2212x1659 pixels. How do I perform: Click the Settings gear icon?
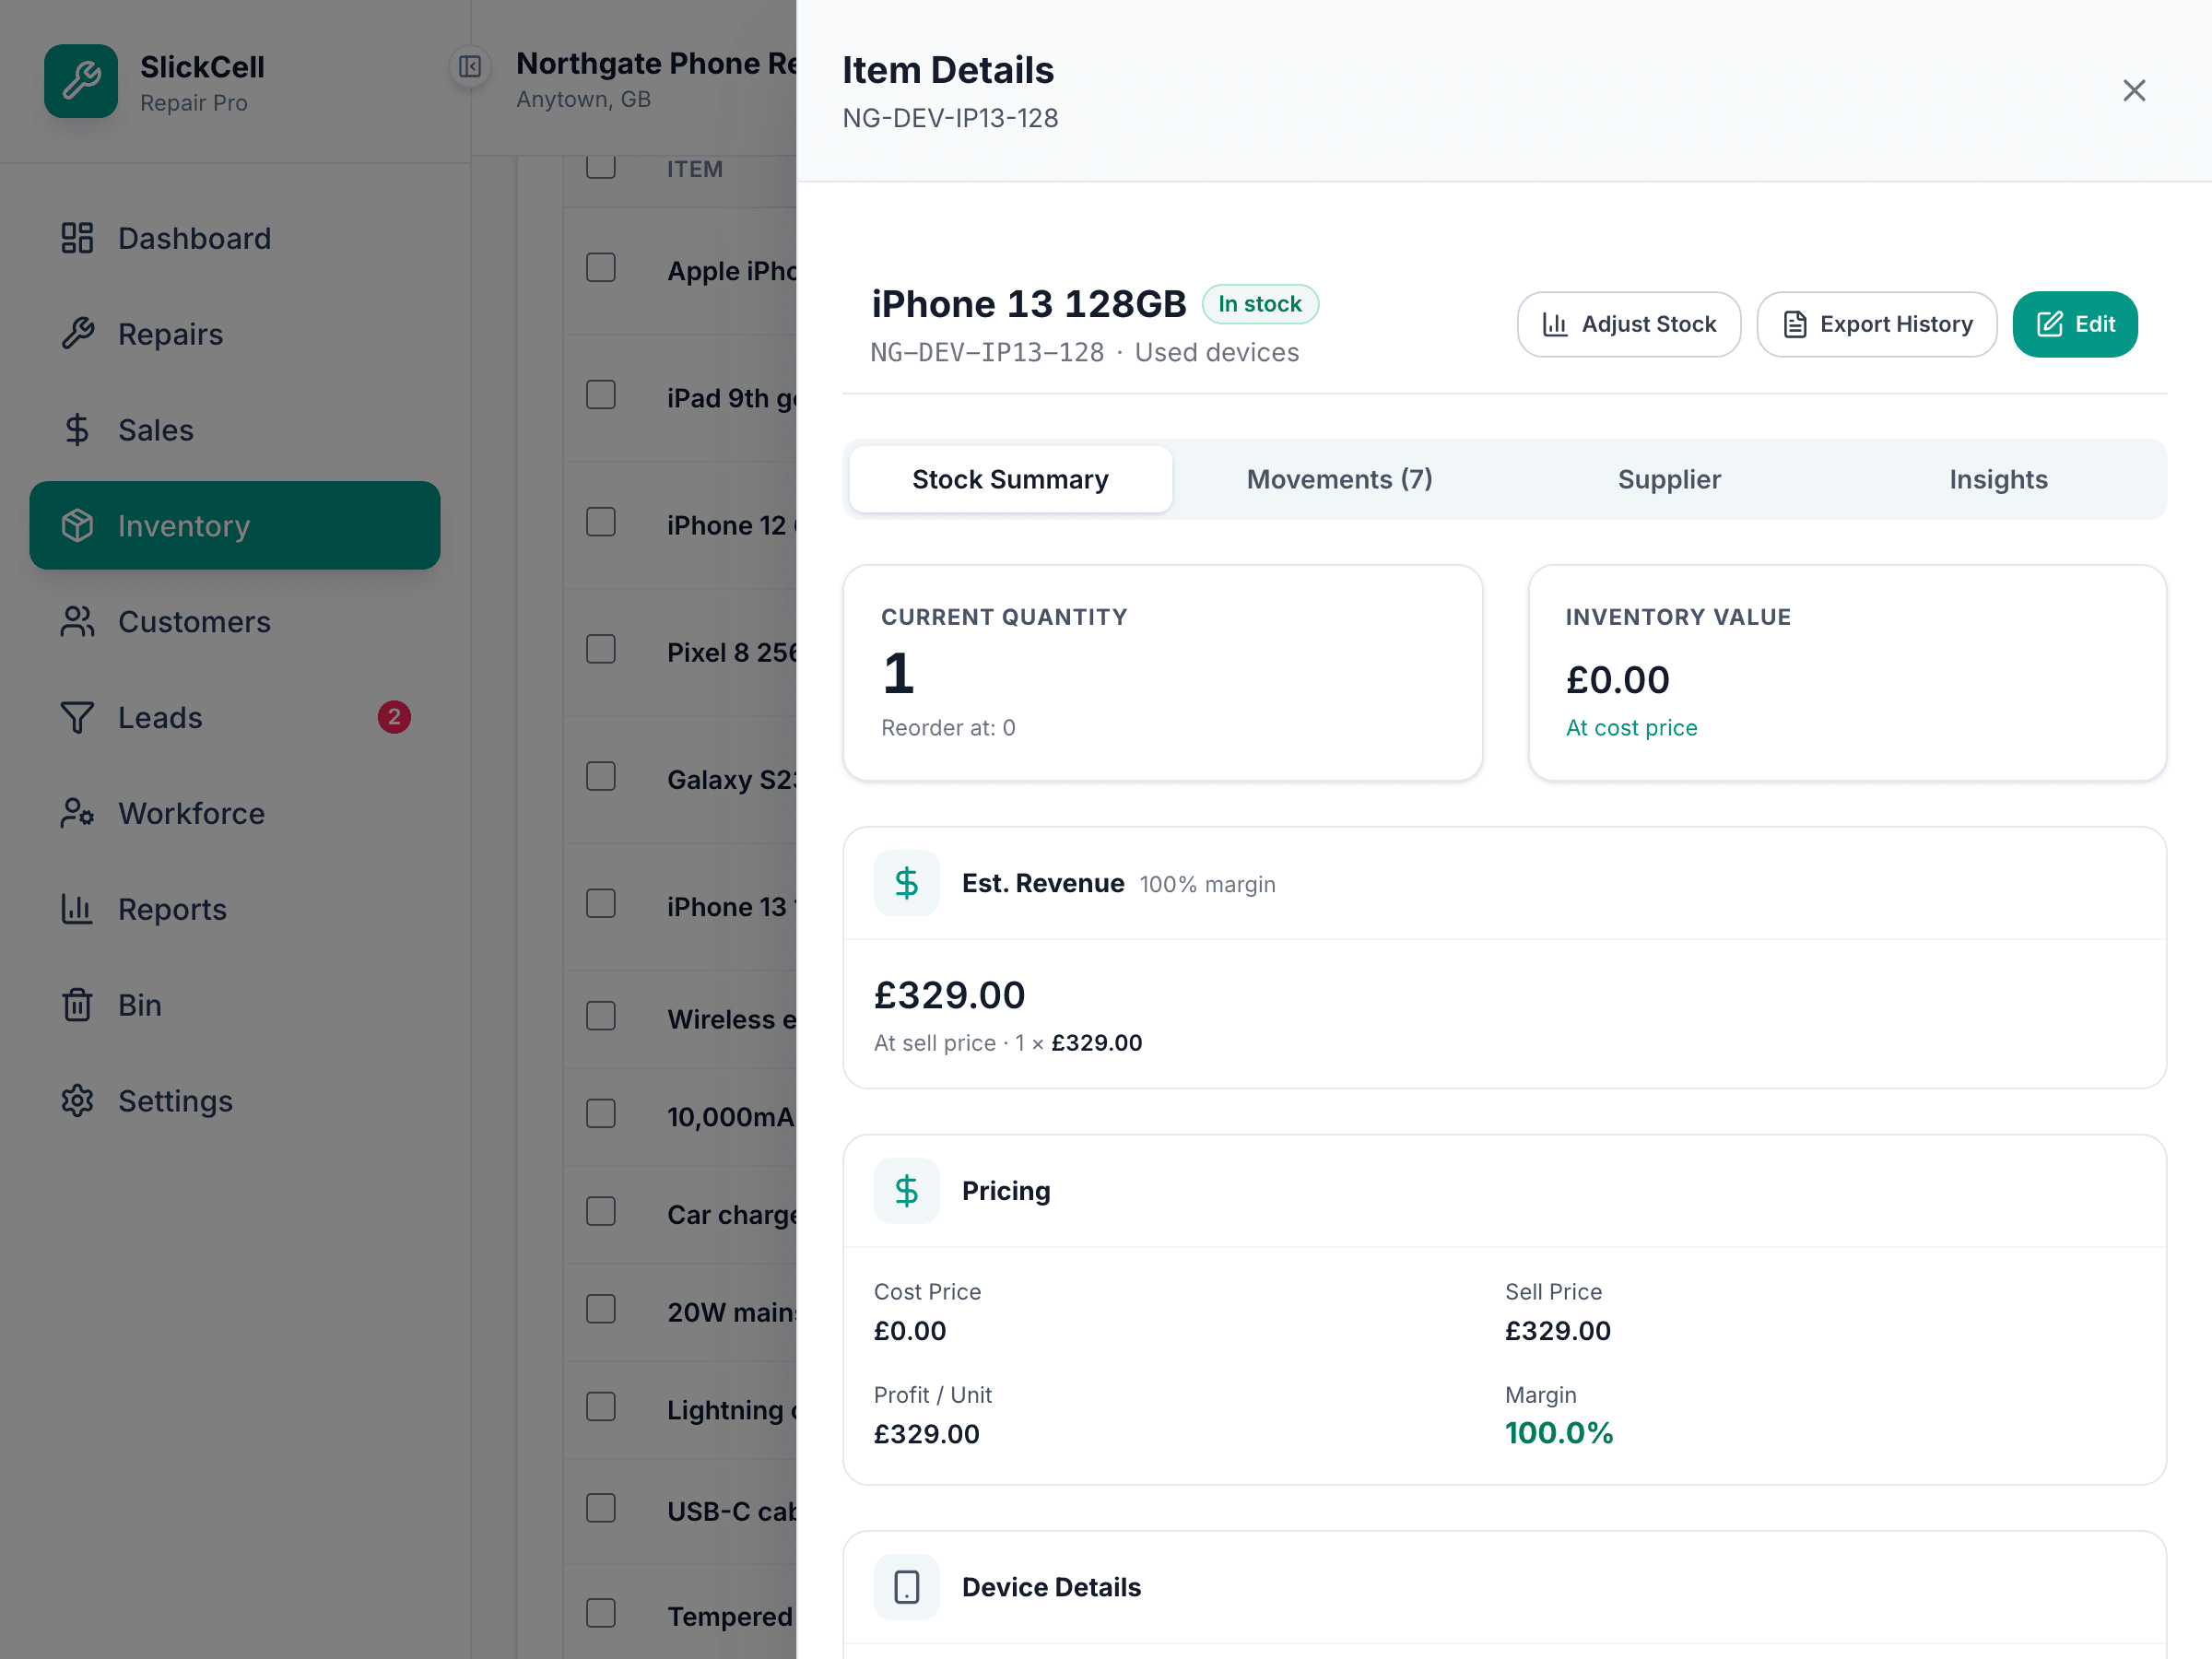(77, 1101)
